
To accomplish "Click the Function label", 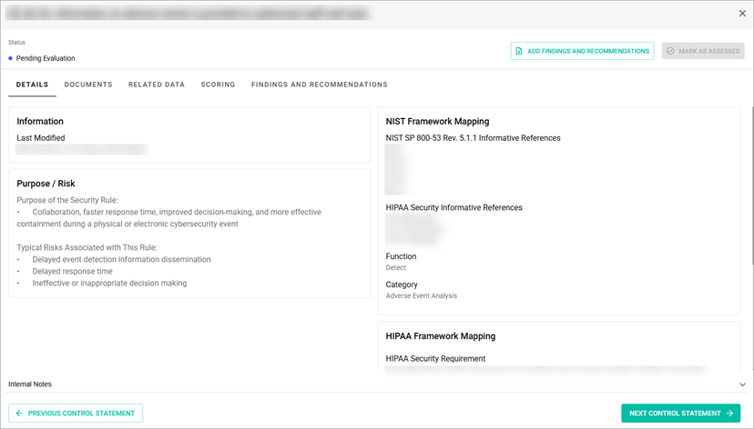I will (x=401, y=256).
